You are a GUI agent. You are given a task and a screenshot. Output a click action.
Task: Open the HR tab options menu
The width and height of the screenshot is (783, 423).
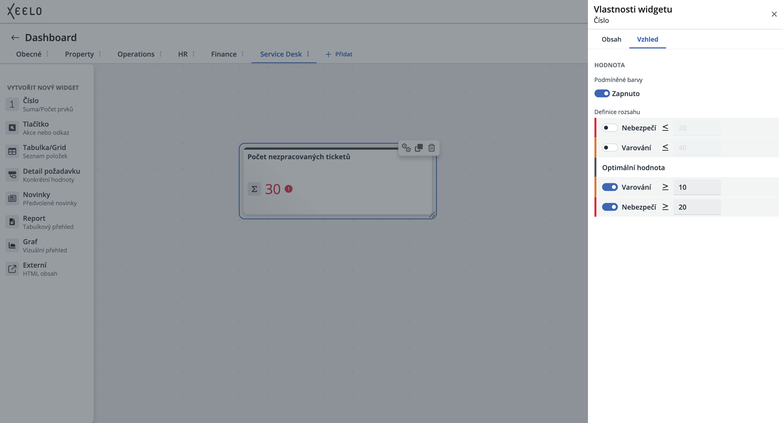[194, 54]
